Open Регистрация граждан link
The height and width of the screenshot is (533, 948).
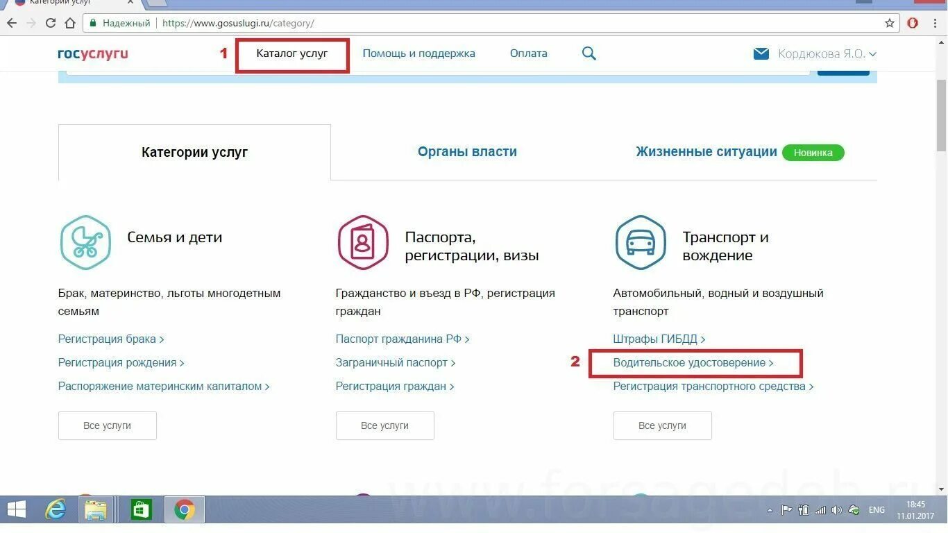coord(395,387)
